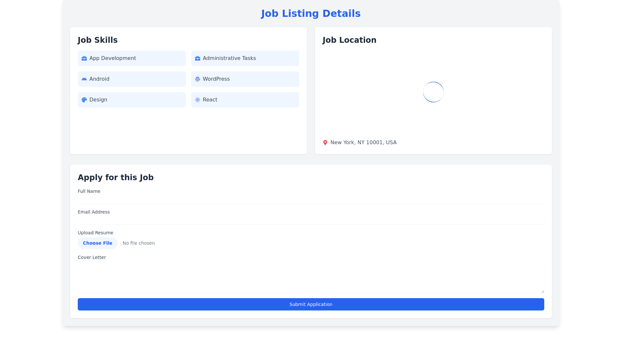Click the New York address text
This screenshot has height=350, width=622.
363,143
